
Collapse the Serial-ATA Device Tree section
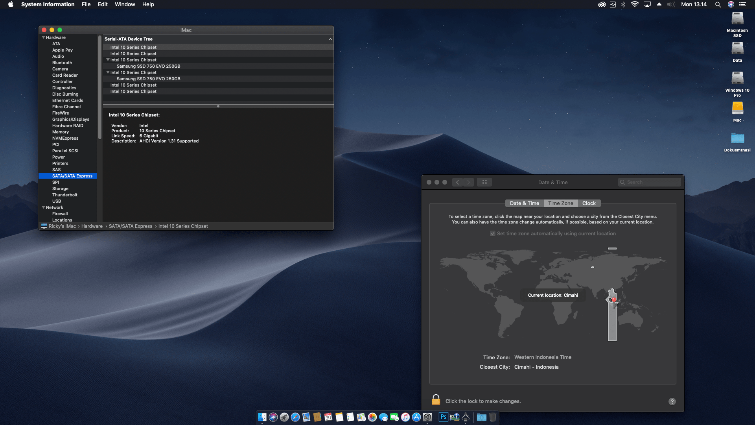click(330, 39)
